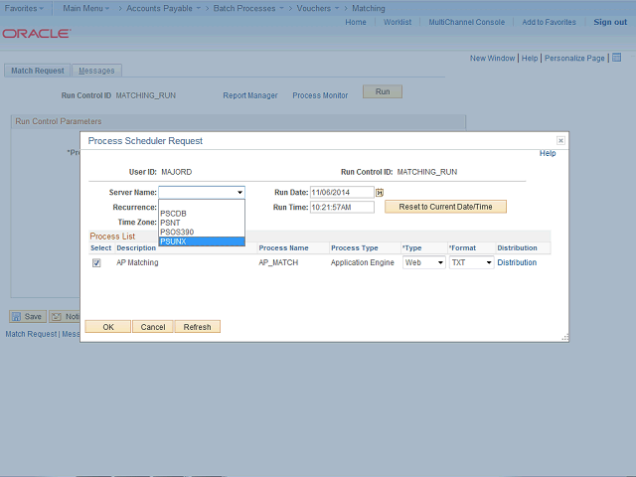The image size is (636, 477).
Task: Click the dialog resize grip corner
Action: 565,338
